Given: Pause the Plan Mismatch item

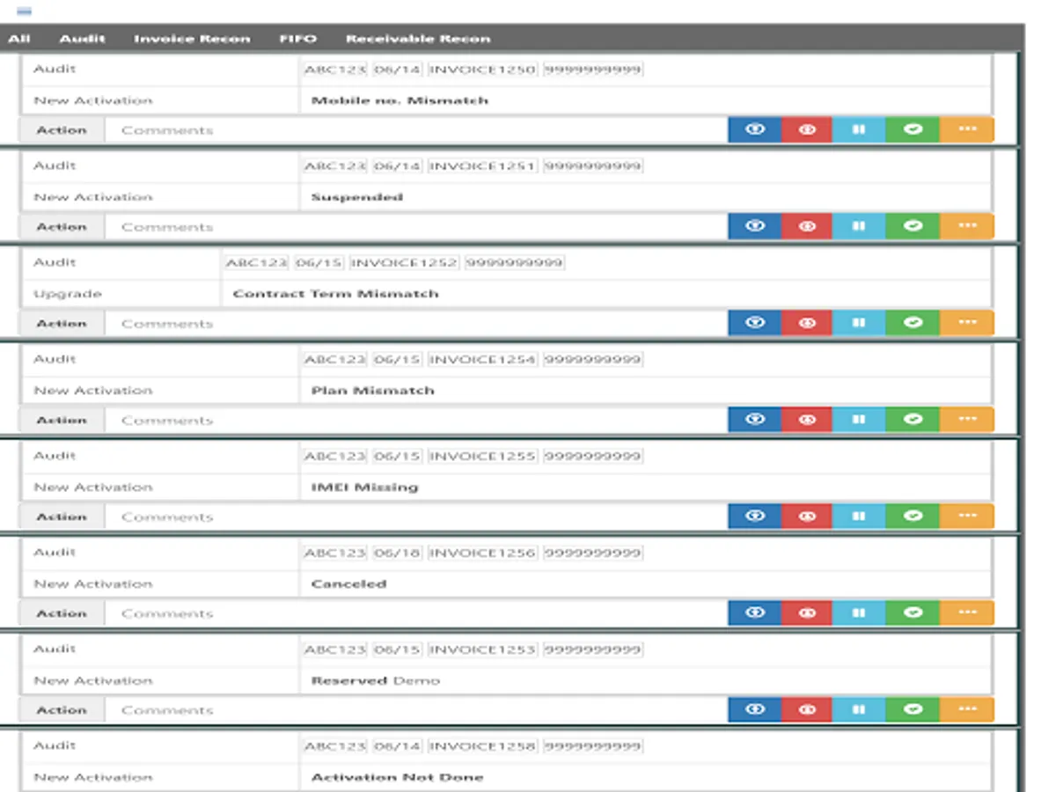Looking at the screenshot, I should pos(860,420).
